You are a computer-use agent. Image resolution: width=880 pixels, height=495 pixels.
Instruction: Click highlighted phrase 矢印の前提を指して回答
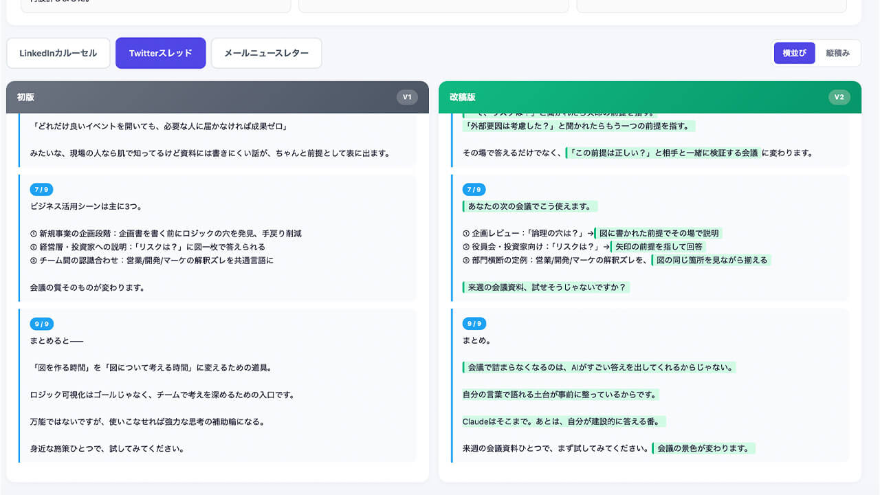pyautogui.click(x=658, y=247)
